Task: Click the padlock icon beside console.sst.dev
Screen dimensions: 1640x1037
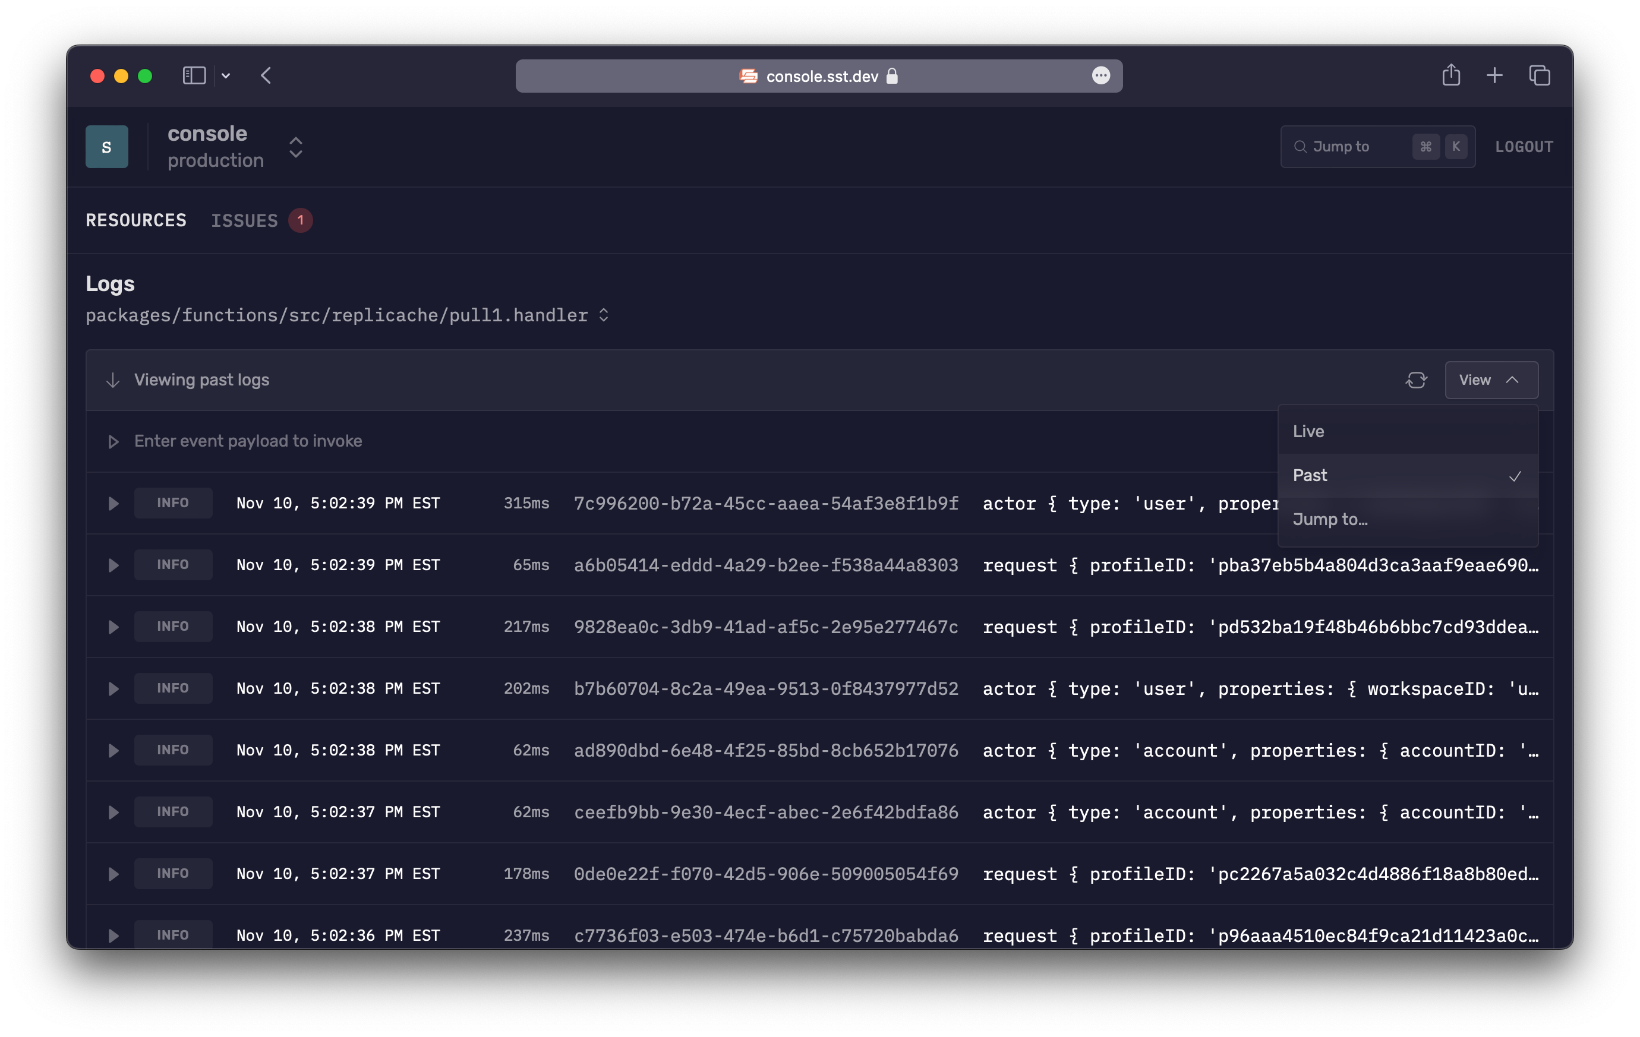Action: tap(892, 75)
